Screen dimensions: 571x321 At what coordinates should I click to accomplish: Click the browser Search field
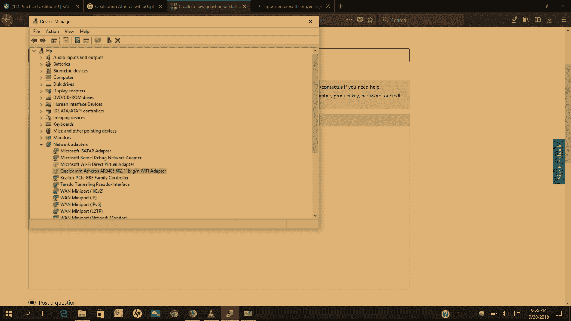[422, 20]
